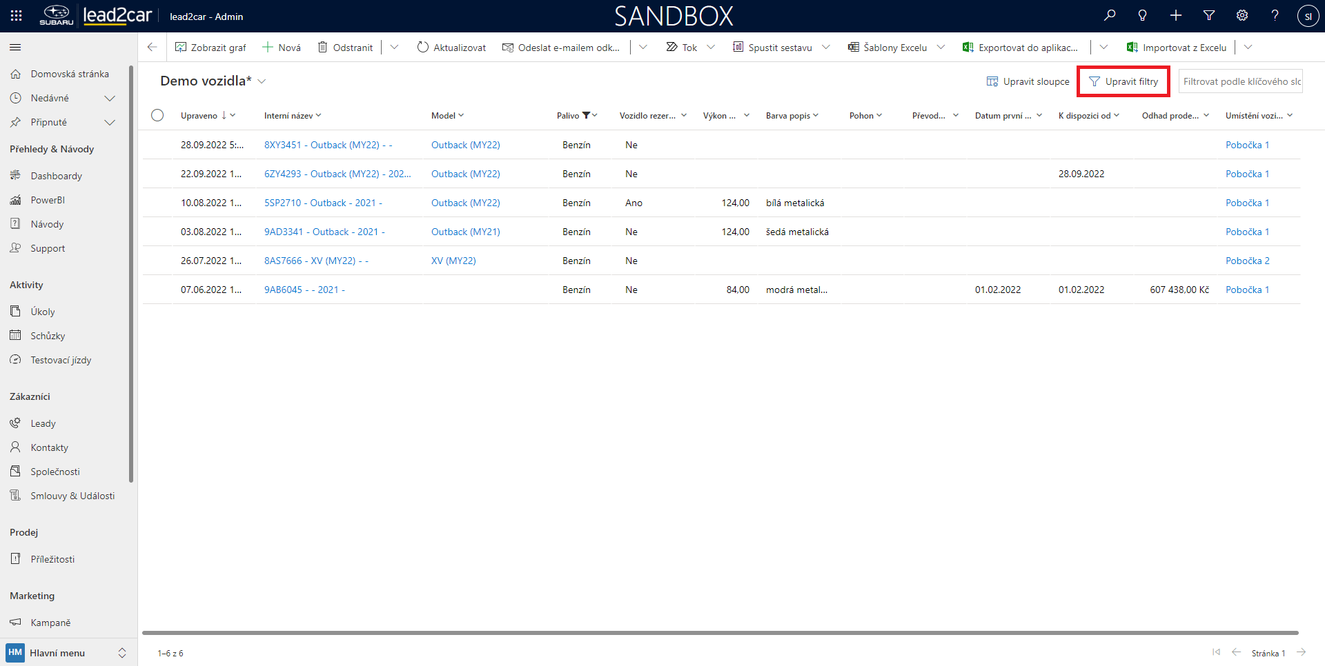Open the app launcher waffle icon
1325x666 pixels.
coord(16,16)
